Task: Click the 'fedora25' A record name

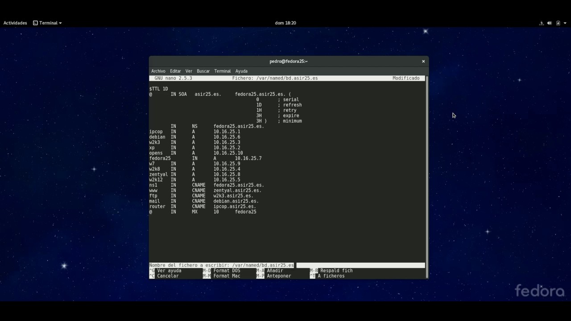Action: [x=160, y=158]
